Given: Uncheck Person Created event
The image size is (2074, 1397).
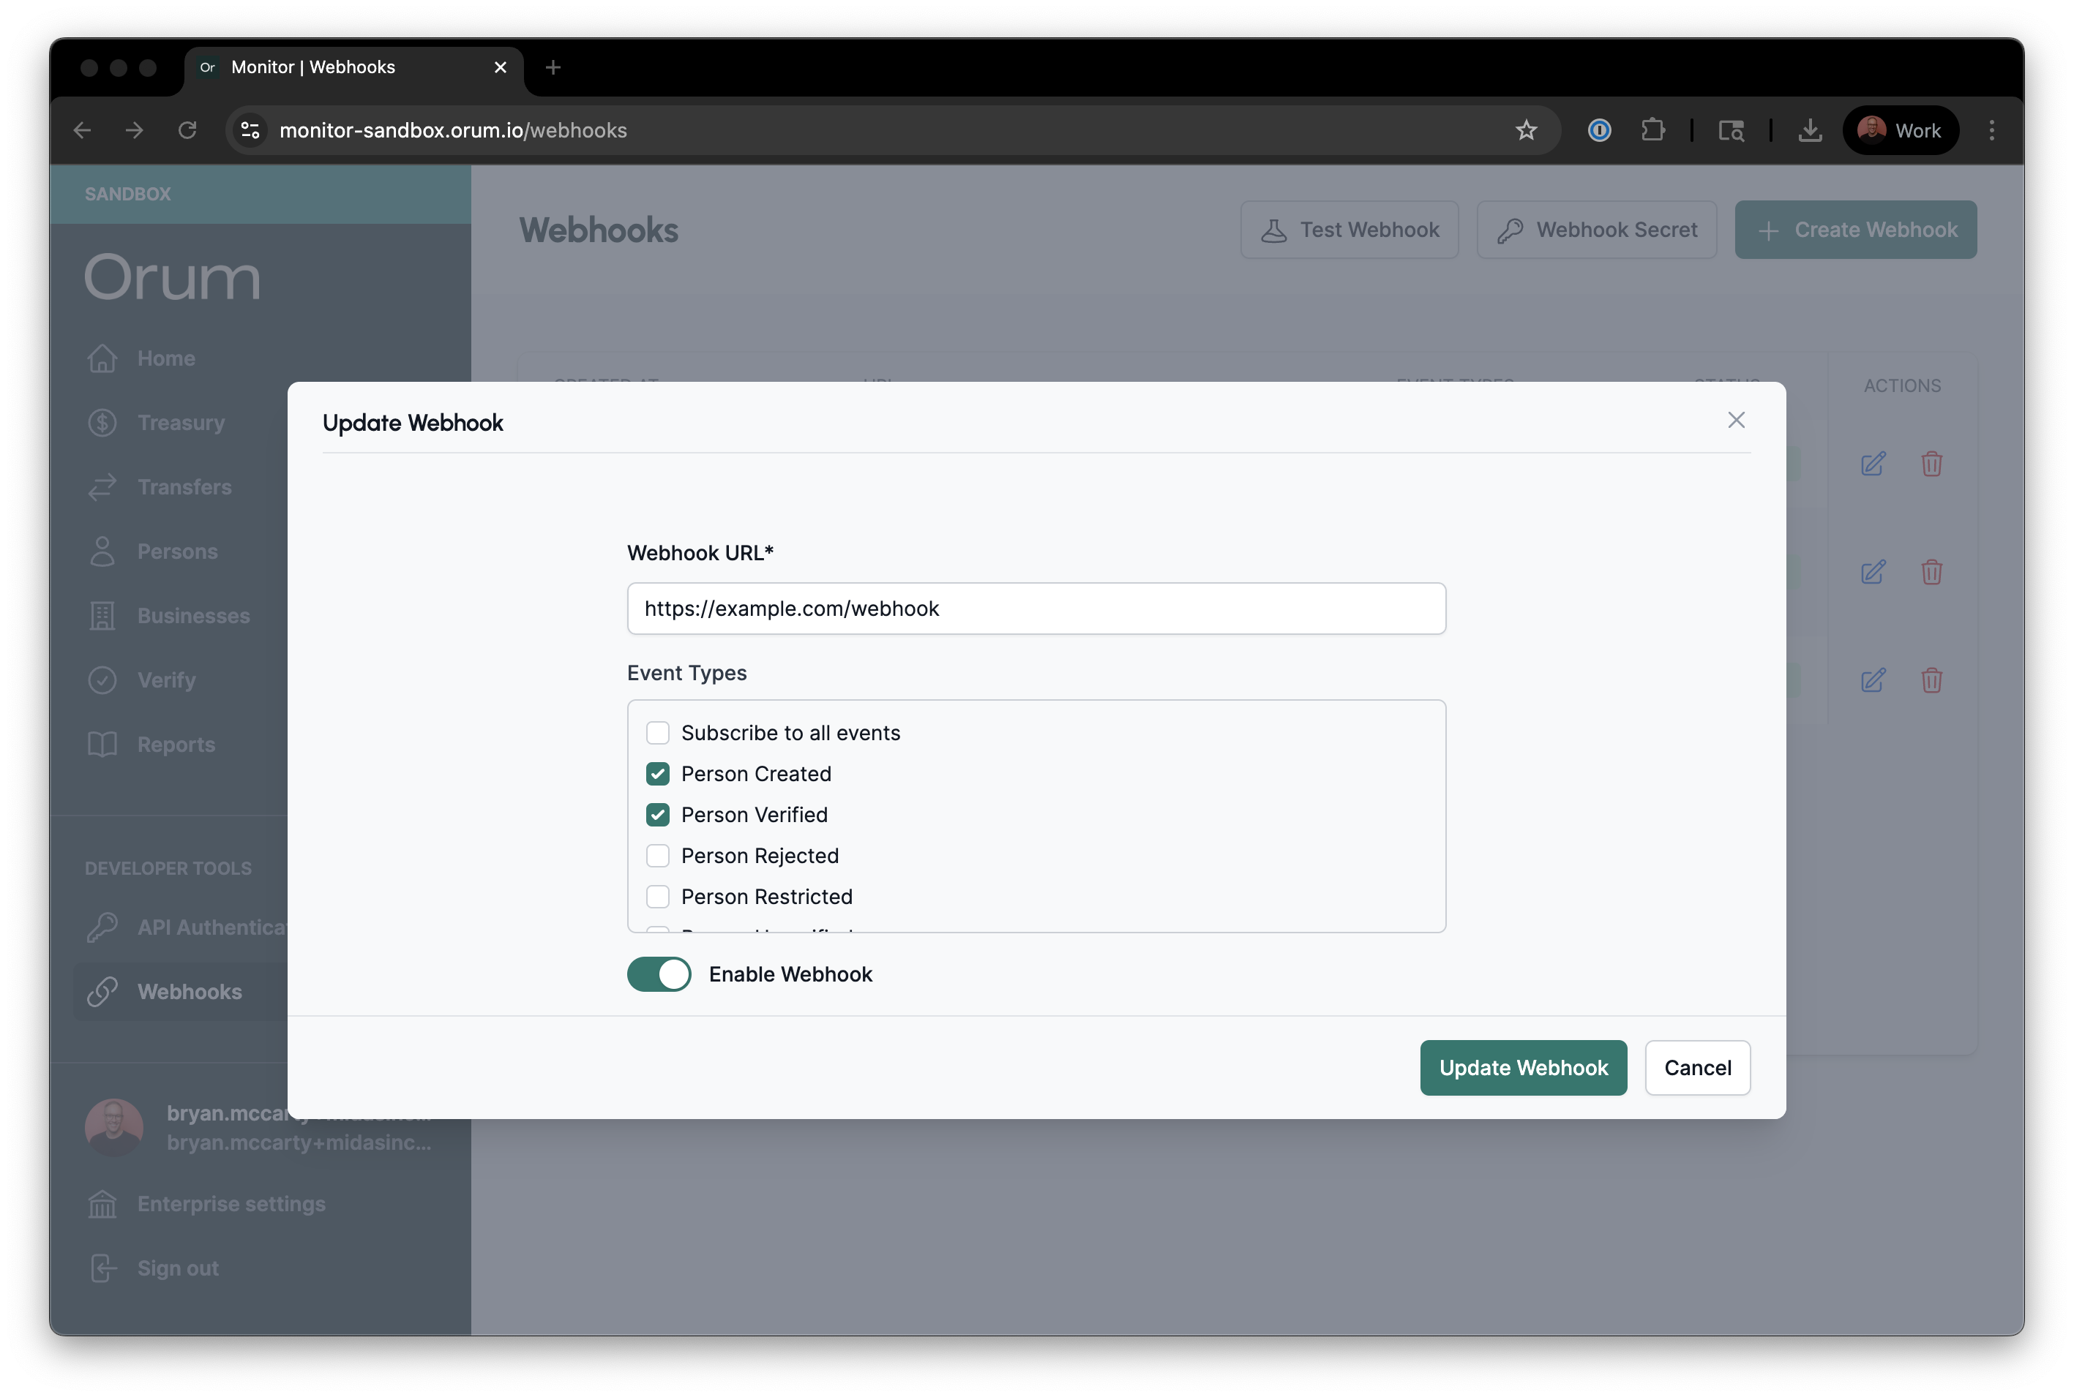Looking at the screenshot, I should point(658,773).
